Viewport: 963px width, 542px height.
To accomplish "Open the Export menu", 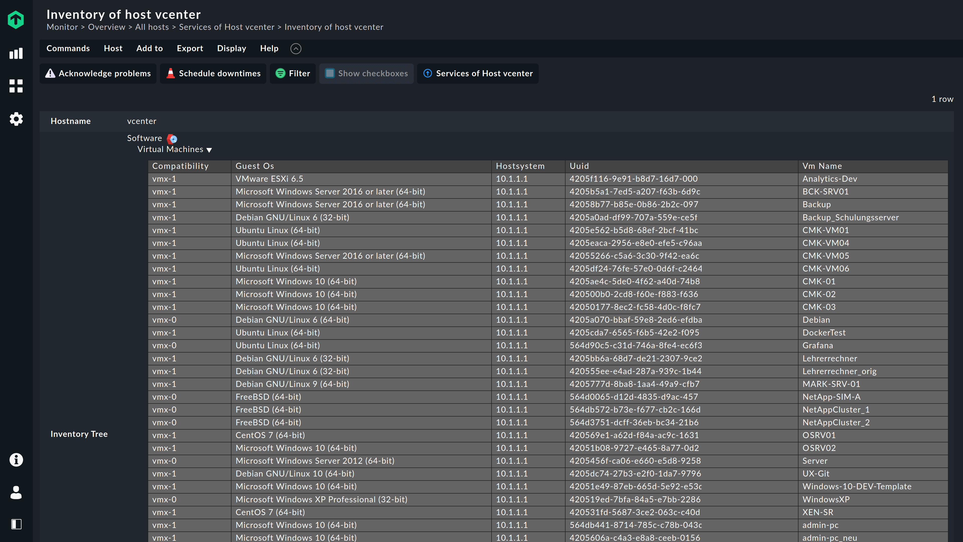I will click(190, 48).
